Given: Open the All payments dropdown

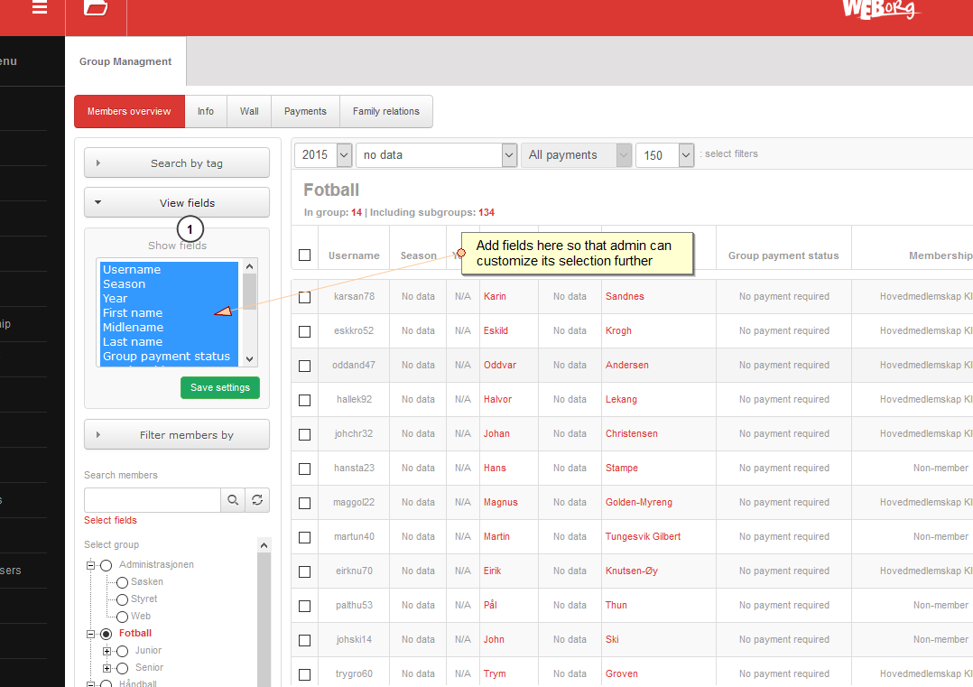Looking at the screenshot, I should tap(577, 155).
